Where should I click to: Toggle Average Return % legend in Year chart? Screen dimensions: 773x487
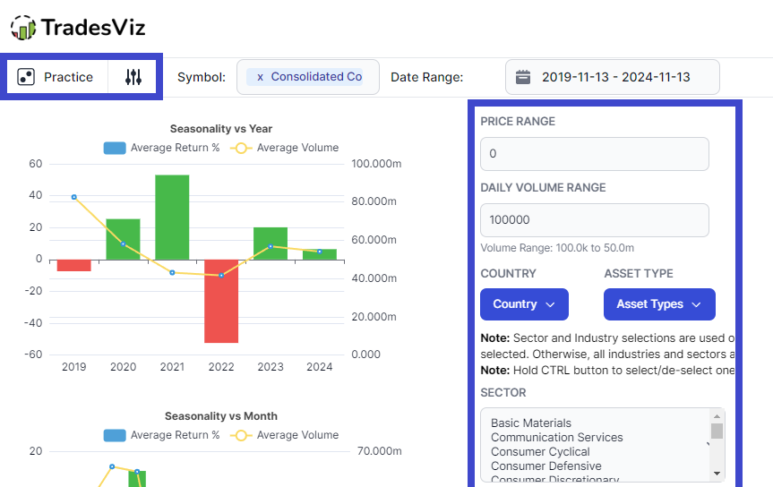[162, 148]
